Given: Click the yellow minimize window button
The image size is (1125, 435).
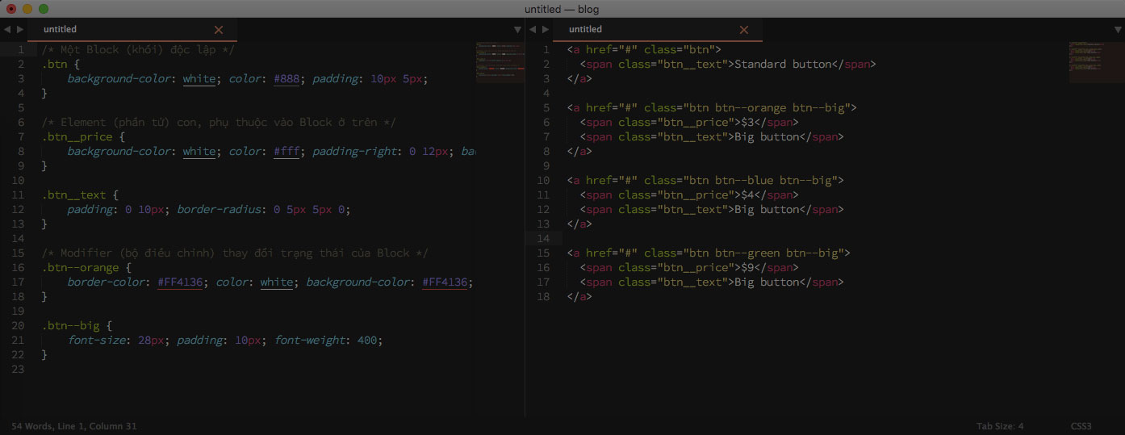Looking at the screenshot, I should (27, 9).
